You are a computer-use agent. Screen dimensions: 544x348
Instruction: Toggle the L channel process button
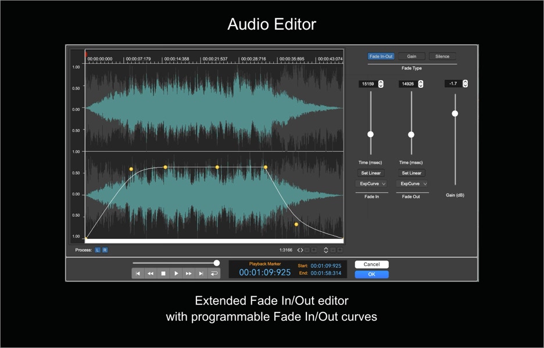coord(98,250)
